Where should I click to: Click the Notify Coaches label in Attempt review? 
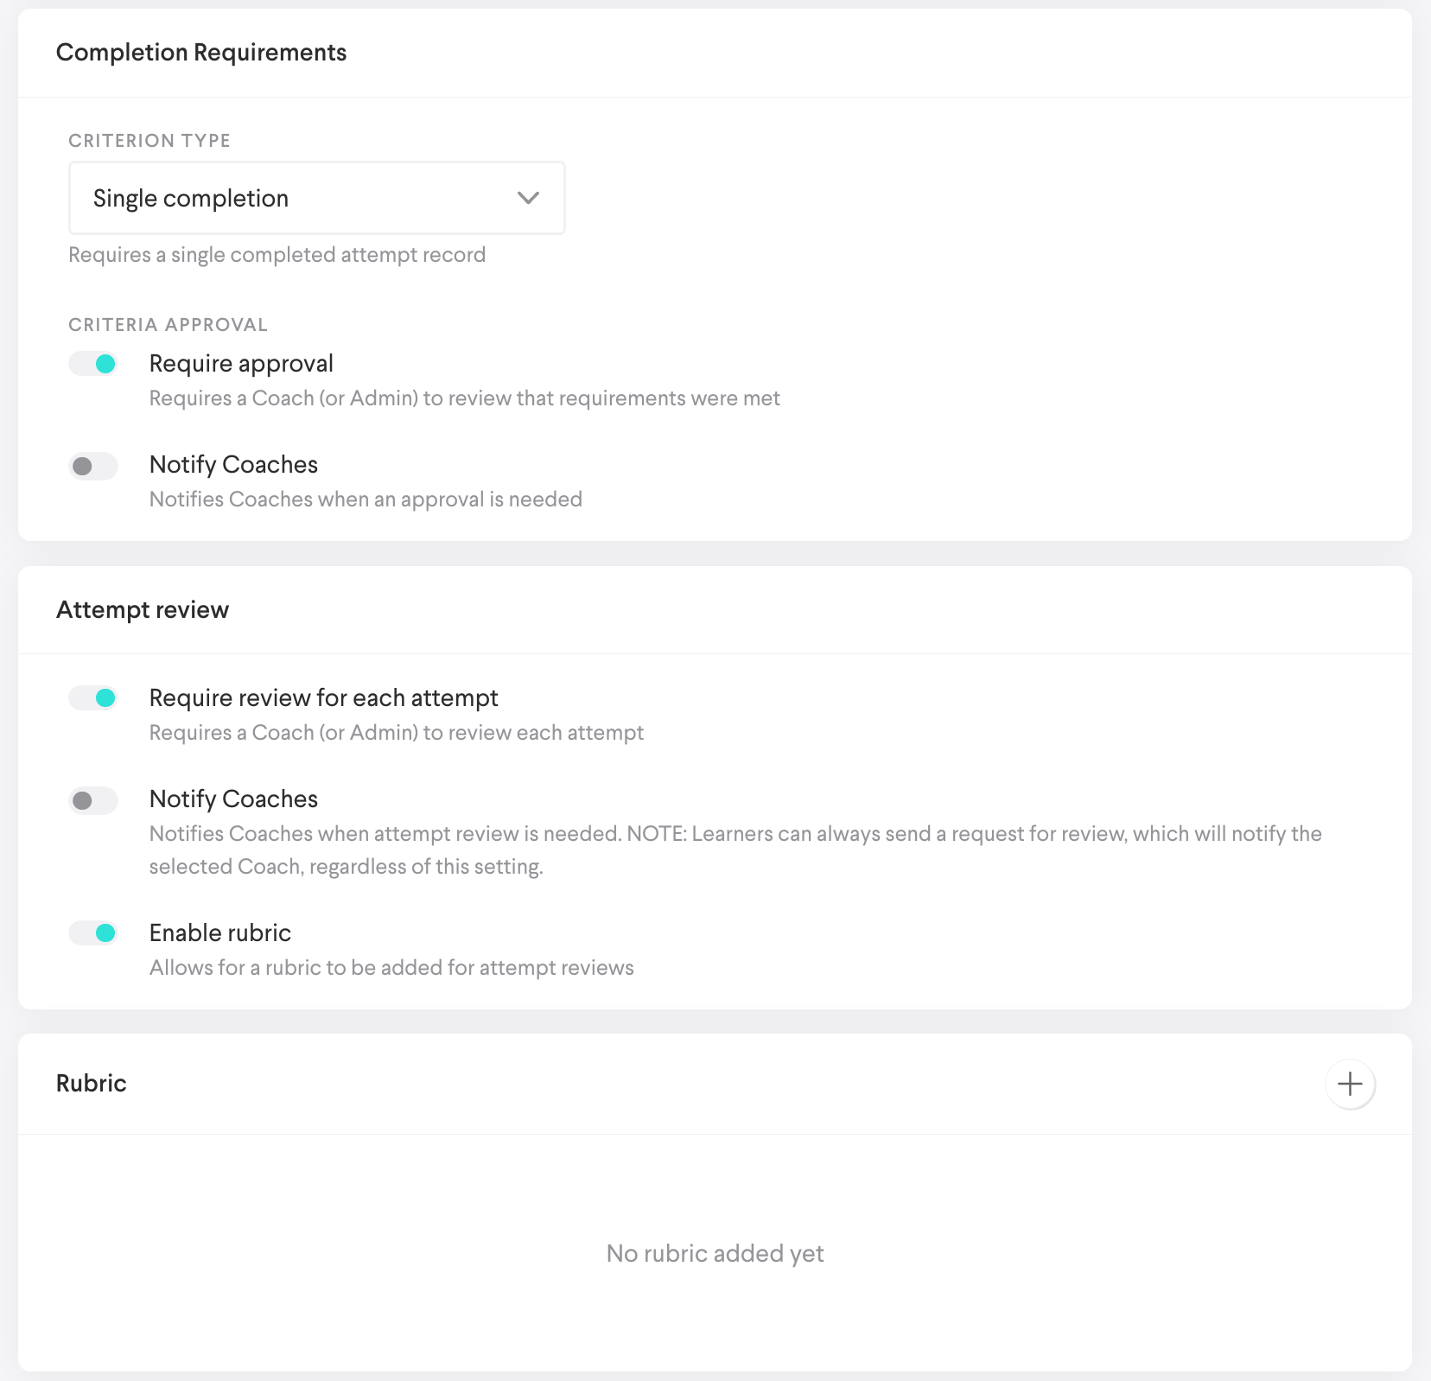[233, 799]
